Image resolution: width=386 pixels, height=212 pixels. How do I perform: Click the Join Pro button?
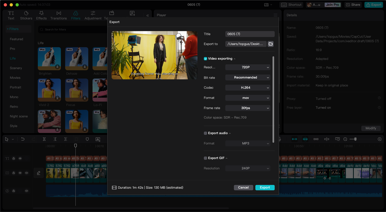pos(332,5)
